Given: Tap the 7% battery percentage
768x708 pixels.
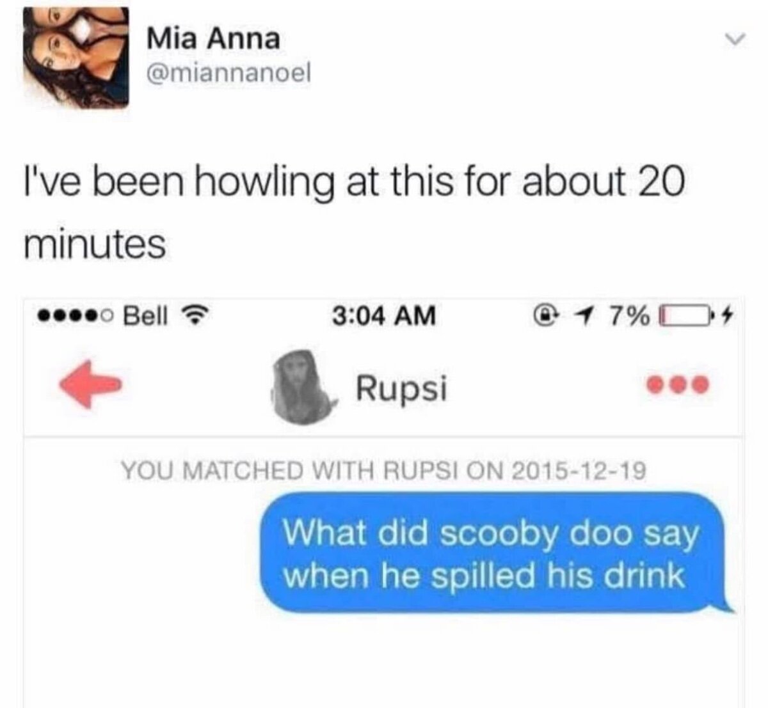Looking at the screenshot, I should click(628, 315).
